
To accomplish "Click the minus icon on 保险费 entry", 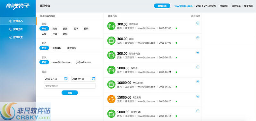I will point(198,67).
